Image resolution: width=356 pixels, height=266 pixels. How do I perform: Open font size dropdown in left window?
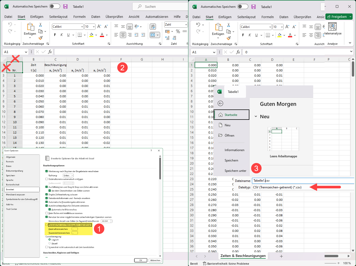pos(94,27)
